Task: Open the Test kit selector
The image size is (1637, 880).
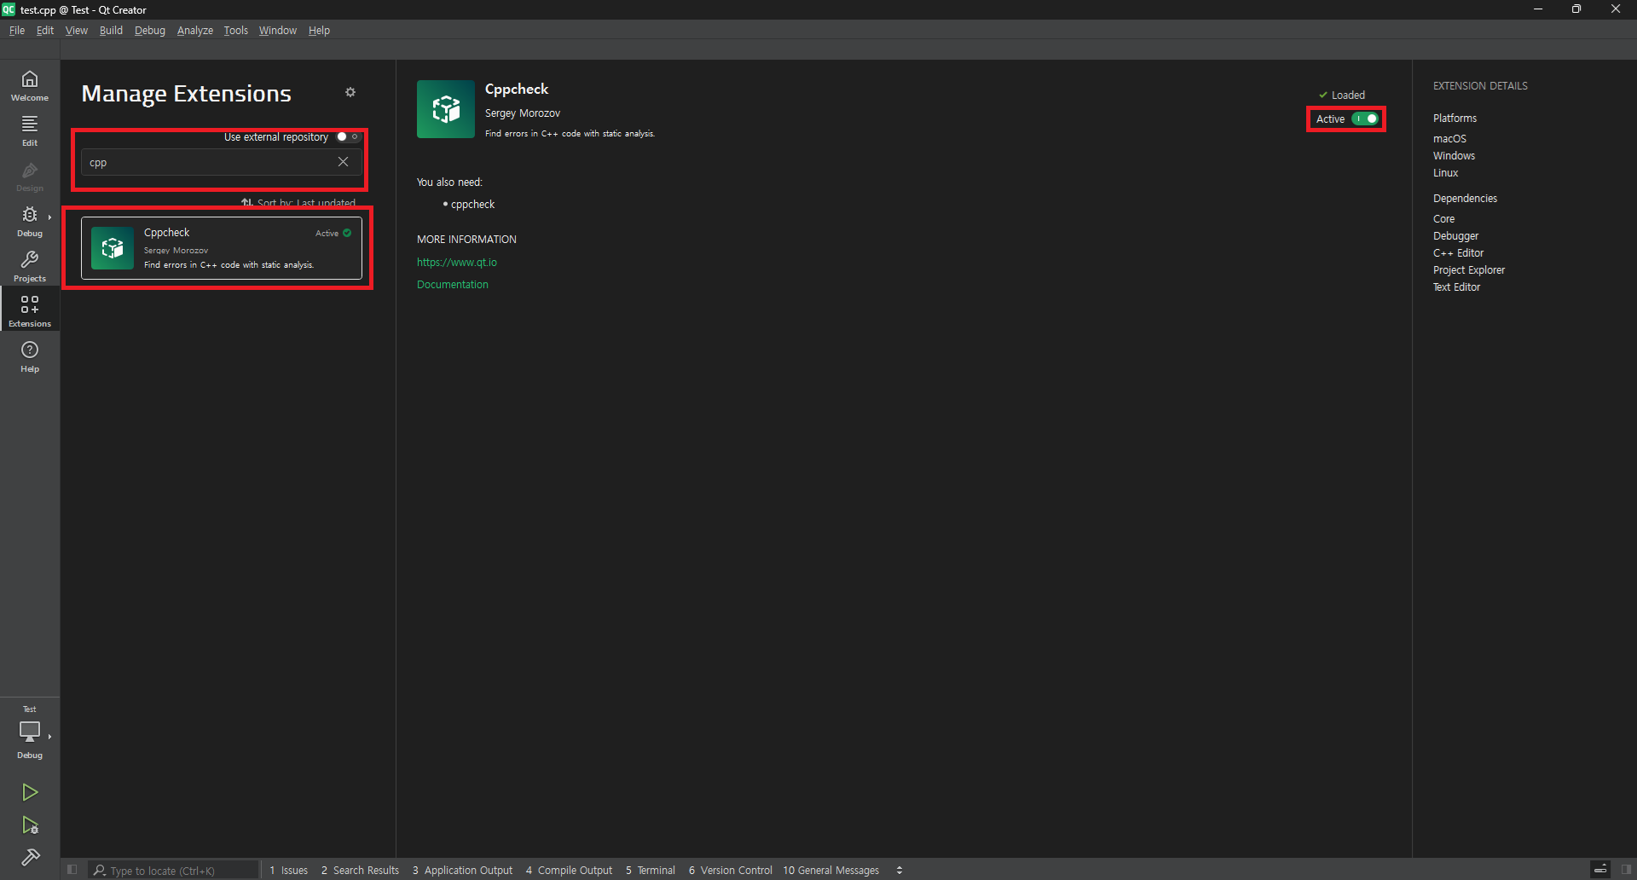Action: click(x=30, y=732)
